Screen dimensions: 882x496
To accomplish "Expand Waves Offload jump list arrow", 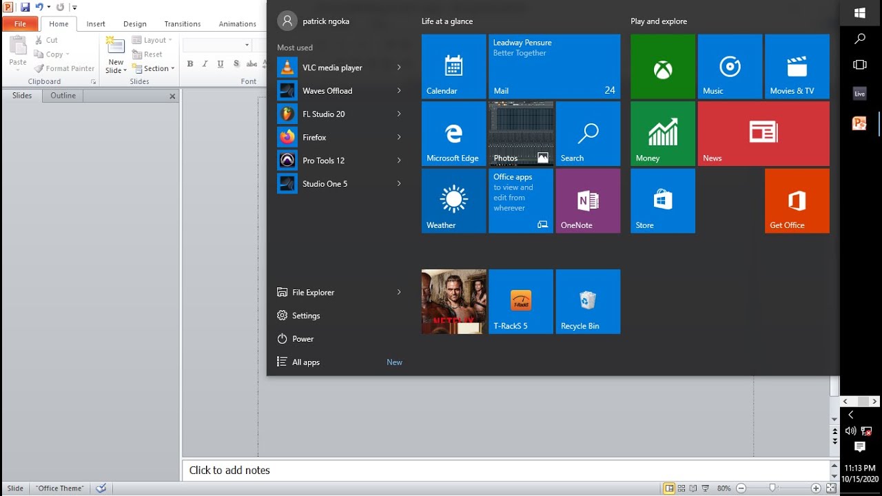I will point(399,91).
